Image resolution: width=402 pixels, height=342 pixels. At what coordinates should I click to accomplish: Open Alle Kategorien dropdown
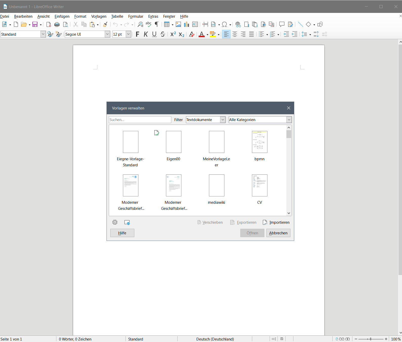pos(260,120)
